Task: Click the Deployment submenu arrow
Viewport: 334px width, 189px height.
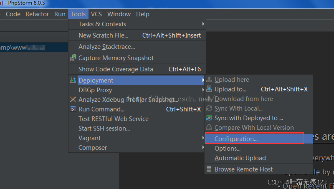Action: tap(203, 80)
